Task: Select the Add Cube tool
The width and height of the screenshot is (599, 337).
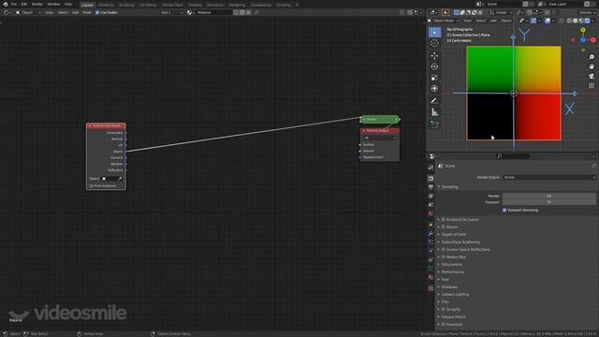Action: click(434, 125)
